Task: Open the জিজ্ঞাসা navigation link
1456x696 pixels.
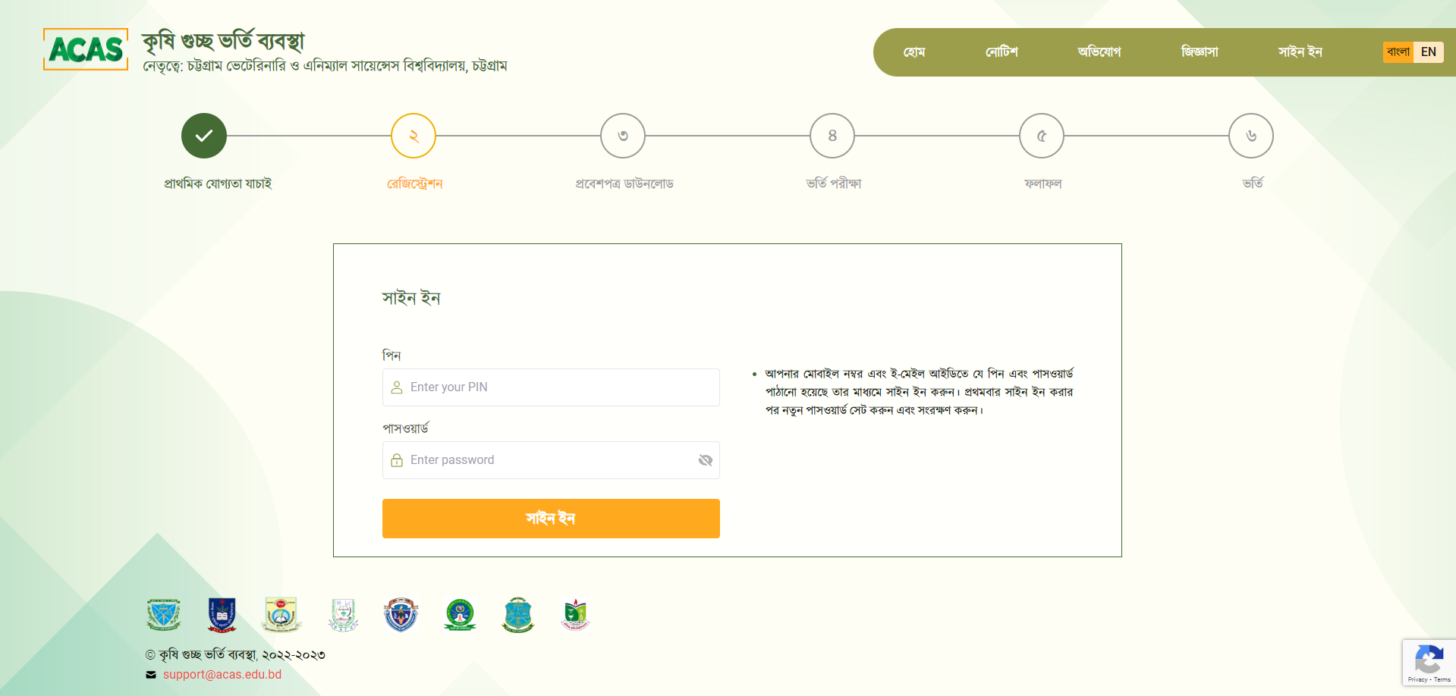Action: tap(1200, 52)
